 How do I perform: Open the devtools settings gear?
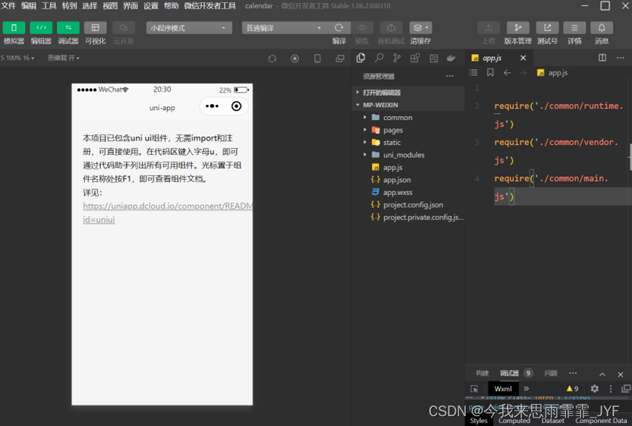click(595, 389)
